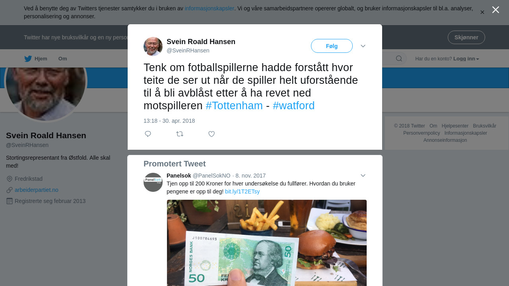The width and height of the screenshot is (509, 286).
Task: Click the Panelsok profile avatar
Action: [153, 182]
